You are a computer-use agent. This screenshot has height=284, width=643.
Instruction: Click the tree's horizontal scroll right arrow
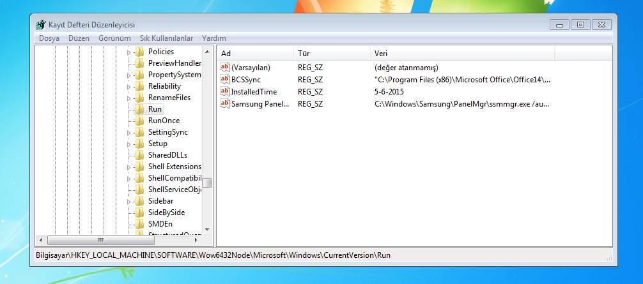pyautogui.click(x=196, y=240)
